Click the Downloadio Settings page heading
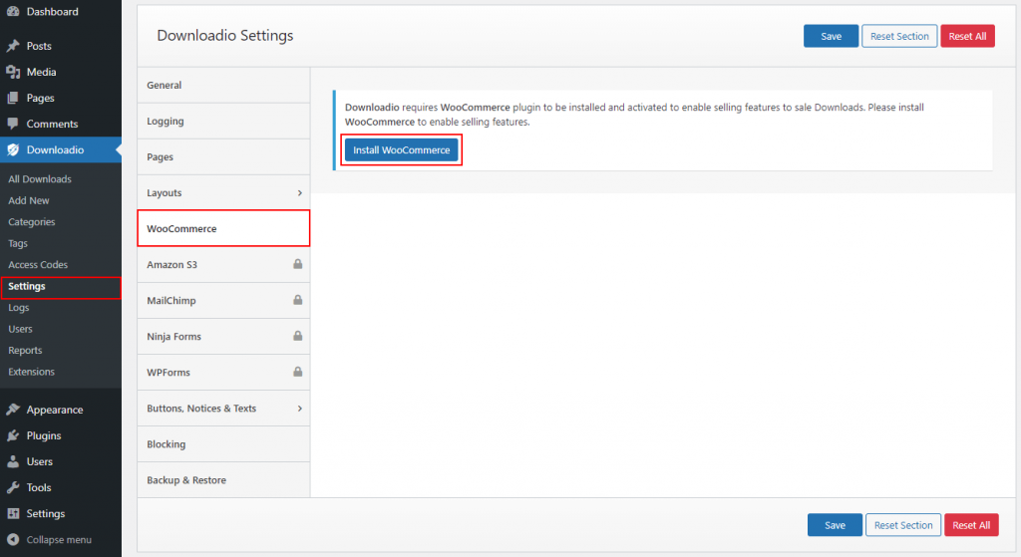Image resolution: width=1021 pixels, height=557 pixels. click(225, 35)
